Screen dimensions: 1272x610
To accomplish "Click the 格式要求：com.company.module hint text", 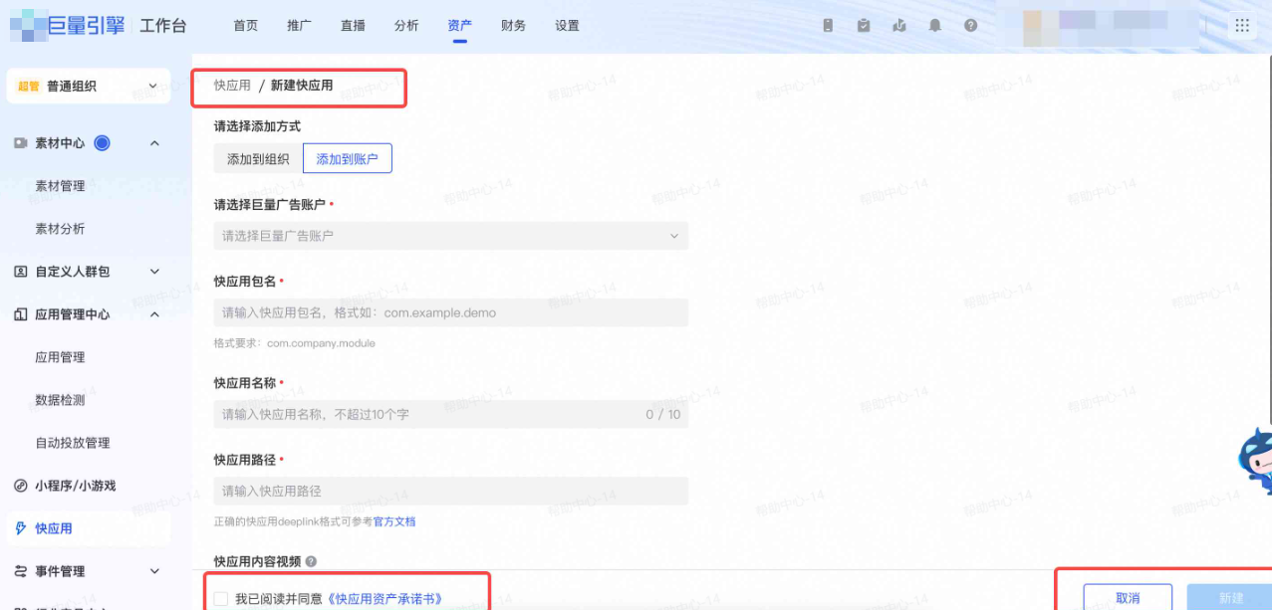I will tap(295, 343).
